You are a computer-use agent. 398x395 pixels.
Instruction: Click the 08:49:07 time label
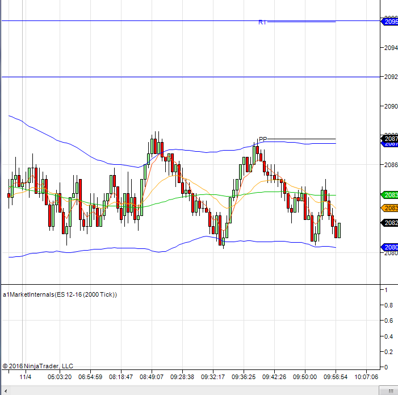point(152,377)
